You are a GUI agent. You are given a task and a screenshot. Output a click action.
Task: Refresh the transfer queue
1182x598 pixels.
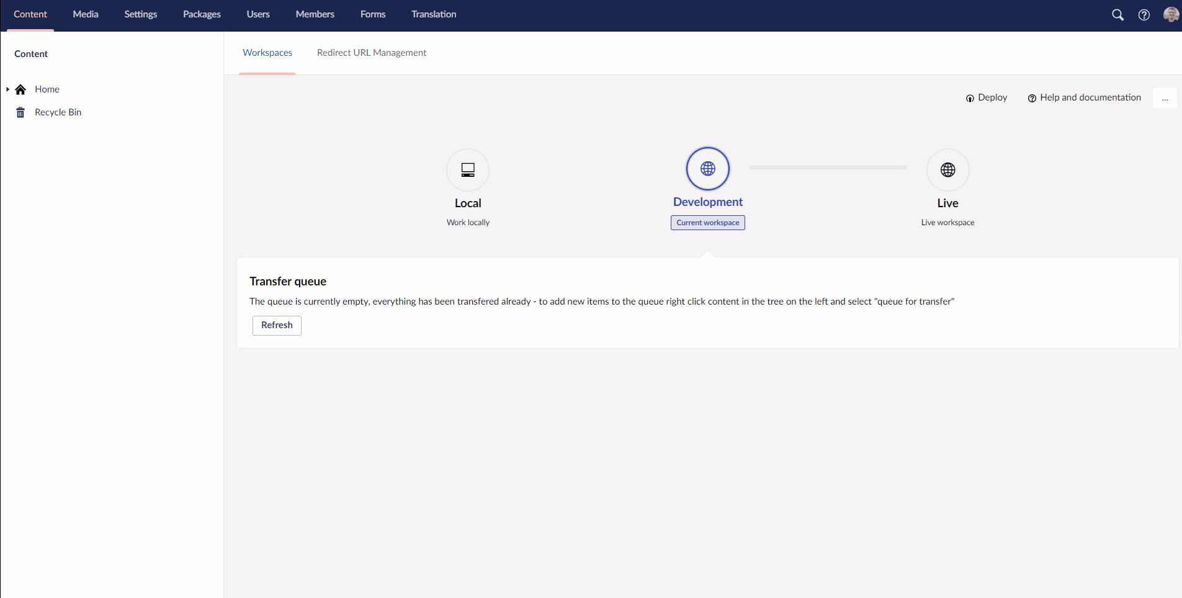pos(276,325)
